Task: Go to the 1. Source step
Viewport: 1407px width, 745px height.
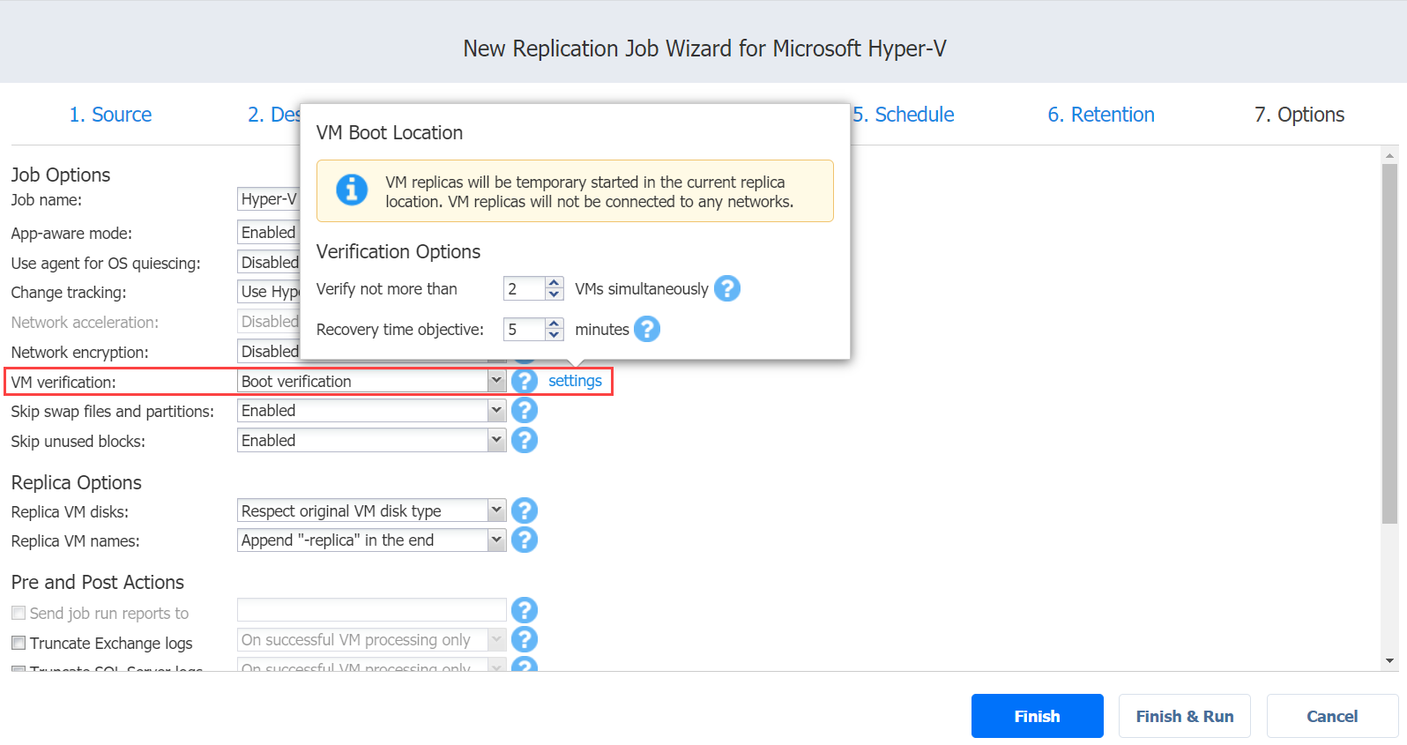Action: click(110, 115)
